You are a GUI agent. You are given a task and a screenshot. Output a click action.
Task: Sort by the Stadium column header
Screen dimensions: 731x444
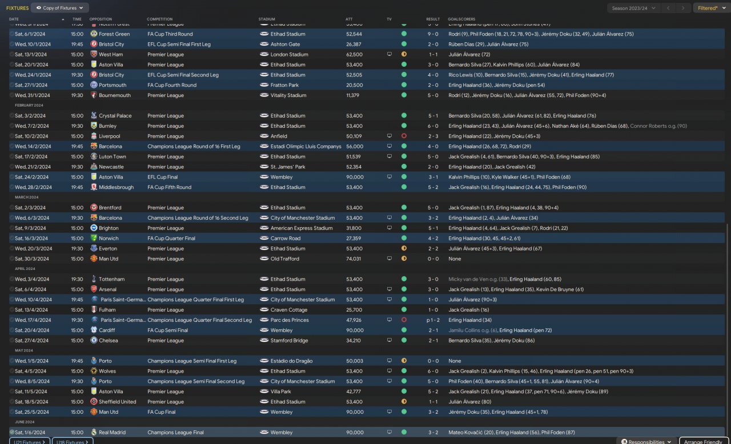pyautogui.click(x=267, y=19)
